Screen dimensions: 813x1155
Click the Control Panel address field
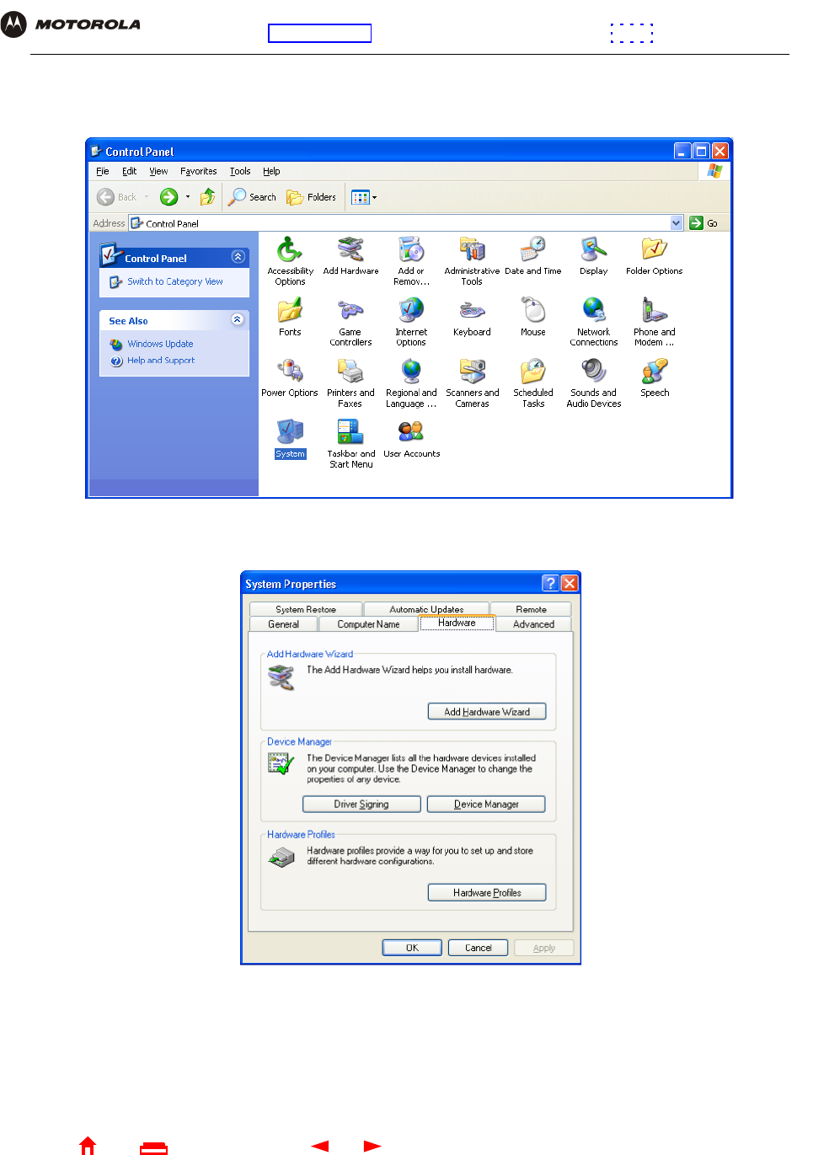[406, 223]
